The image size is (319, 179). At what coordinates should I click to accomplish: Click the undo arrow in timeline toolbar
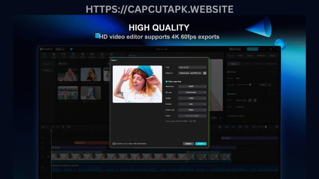52,127
